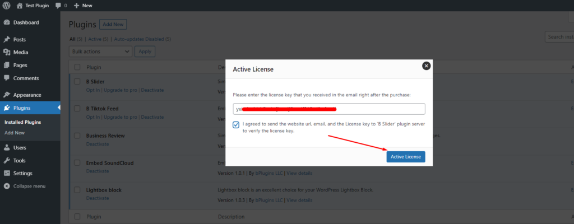
Task: Click the Apply button
Action: 145,52
